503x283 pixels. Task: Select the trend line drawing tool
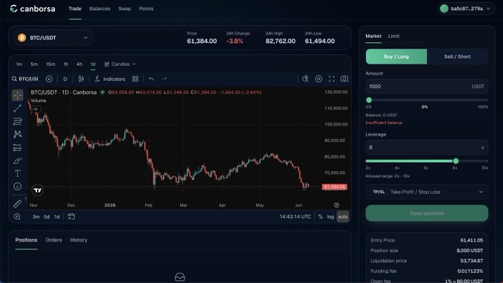17,108
